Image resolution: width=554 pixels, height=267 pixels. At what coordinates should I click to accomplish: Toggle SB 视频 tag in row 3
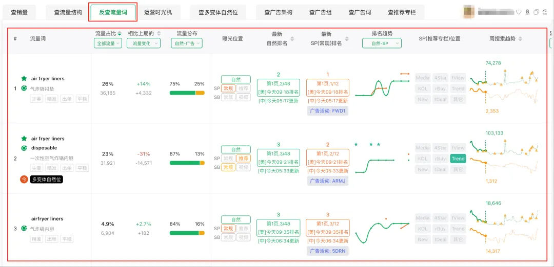pyautogui.click(x=244, y=237)
